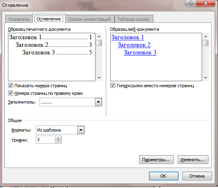Click the Заполнитель dotted value field
Screen dimensions: 218x188
[x=67, y=102]
